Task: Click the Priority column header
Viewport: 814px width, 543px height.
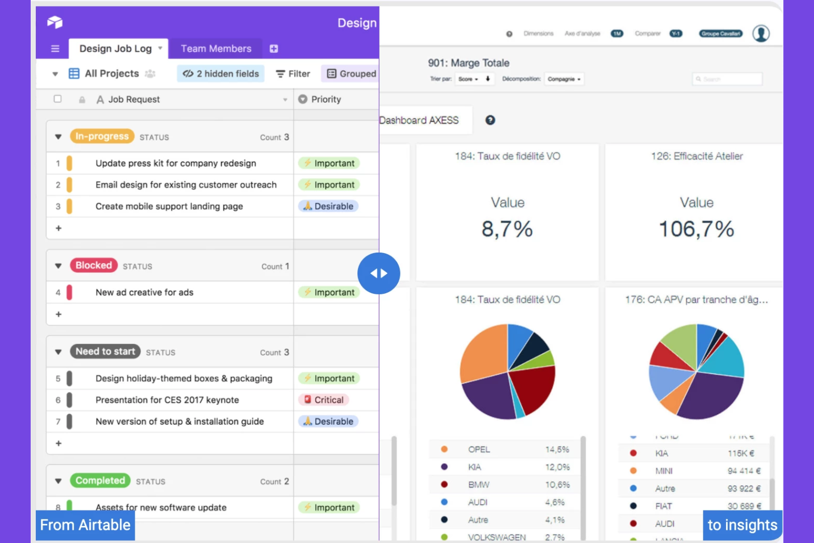Action: tap(326, 100)
